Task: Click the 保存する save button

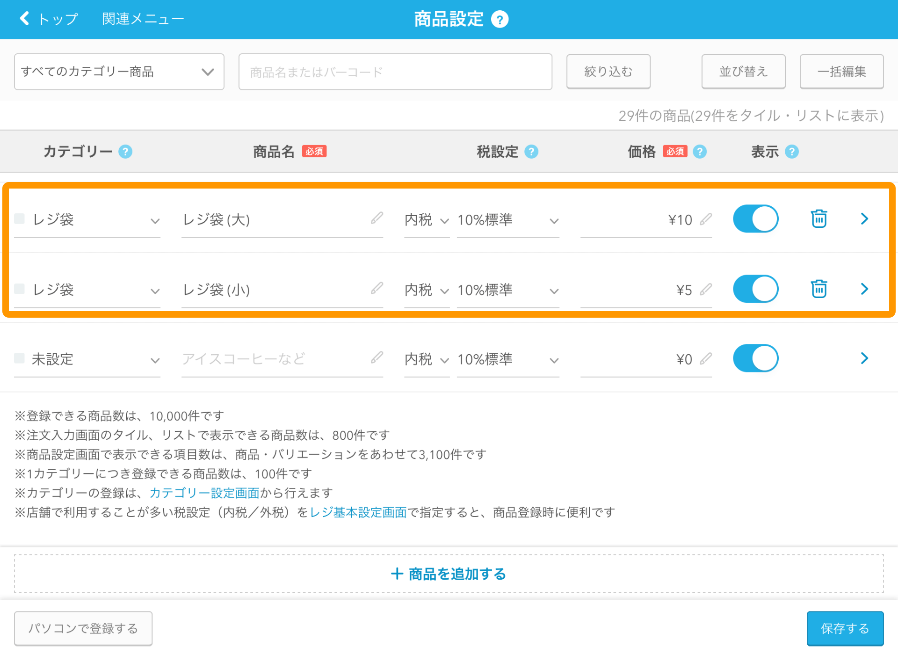Action: click(845, 628)
